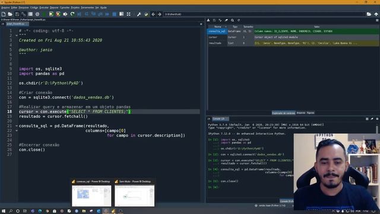Image resolution: width=380 pixels, height=214 pixels.
Task: Run the current cell icon
Action: (51, 14)
